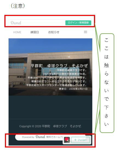Click the ＋フォロー follow button
The height and width of the screenshot is (150, 117).
coord(81,140)
